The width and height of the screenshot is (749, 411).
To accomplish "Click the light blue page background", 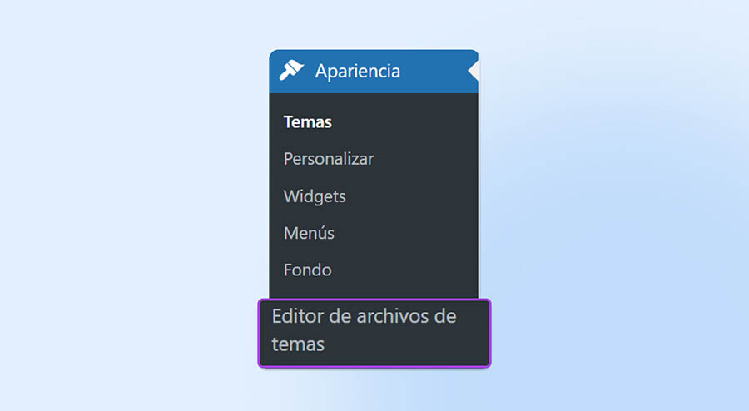I will [125, 208].
